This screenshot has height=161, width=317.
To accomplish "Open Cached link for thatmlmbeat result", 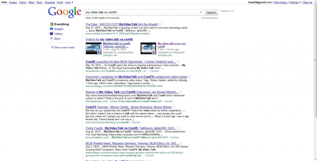I will coord(150,155).
